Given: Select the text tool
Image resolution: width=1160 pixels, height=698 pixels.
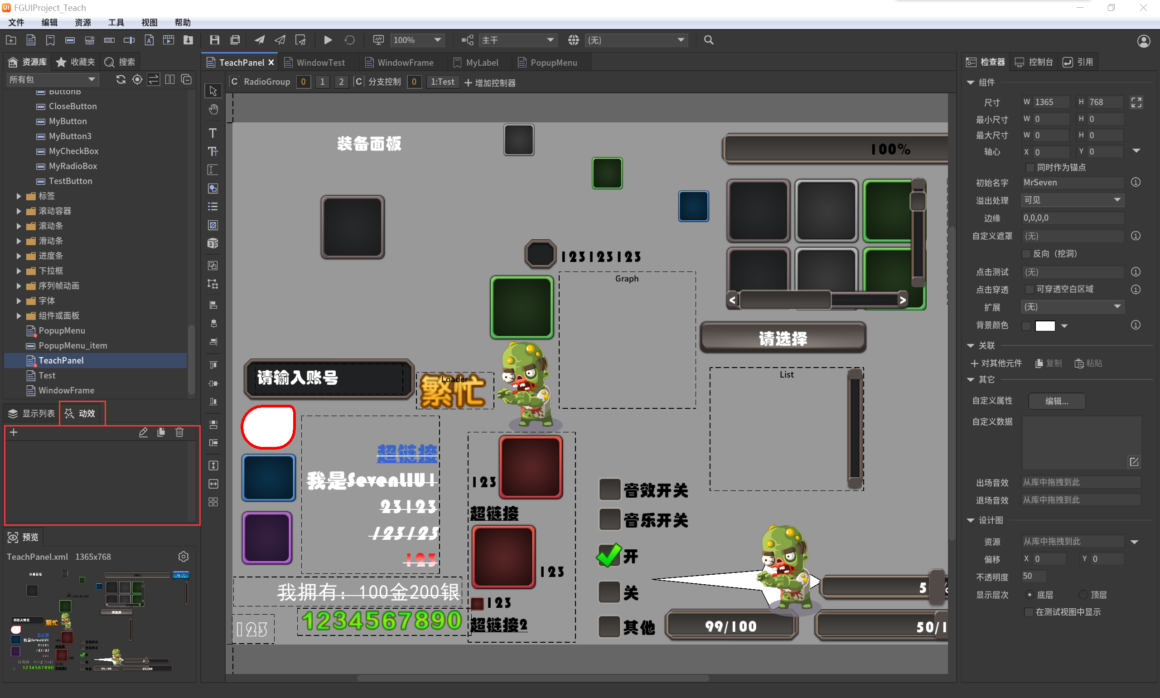Looking at the screenshot, I should (x=213, y=133).
